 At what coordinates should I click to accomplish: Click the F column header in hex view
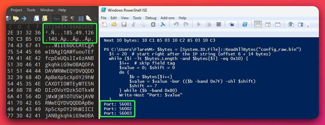click(37, 27)
